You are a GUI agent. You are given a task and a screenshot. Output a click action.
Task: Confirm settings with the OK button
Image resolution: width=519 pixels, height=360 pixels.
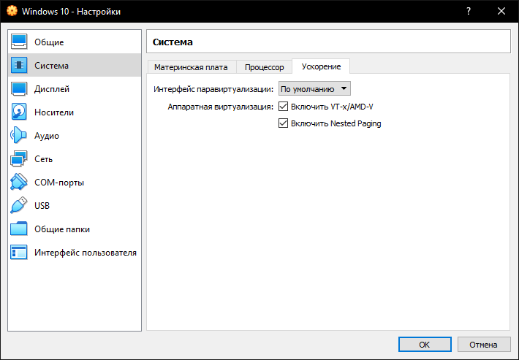point(425,345)
